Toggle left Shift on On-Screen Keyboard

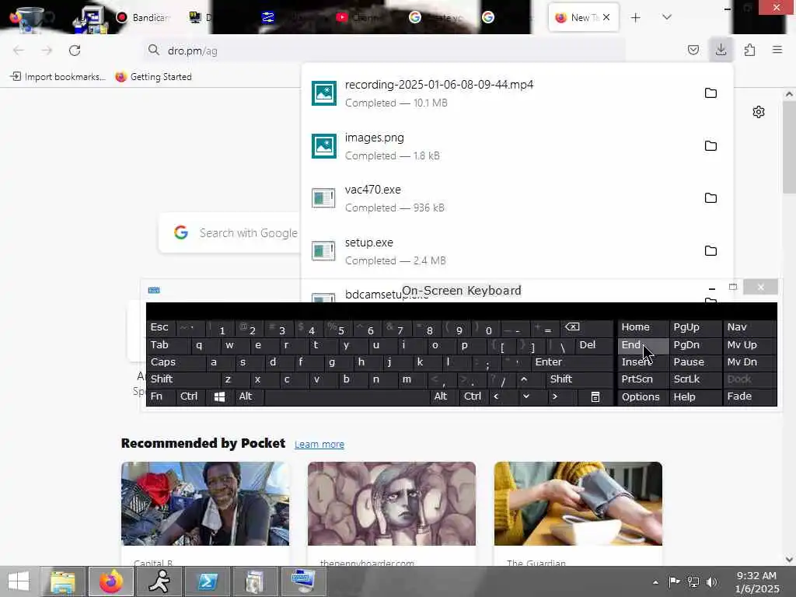pos(183,379)
